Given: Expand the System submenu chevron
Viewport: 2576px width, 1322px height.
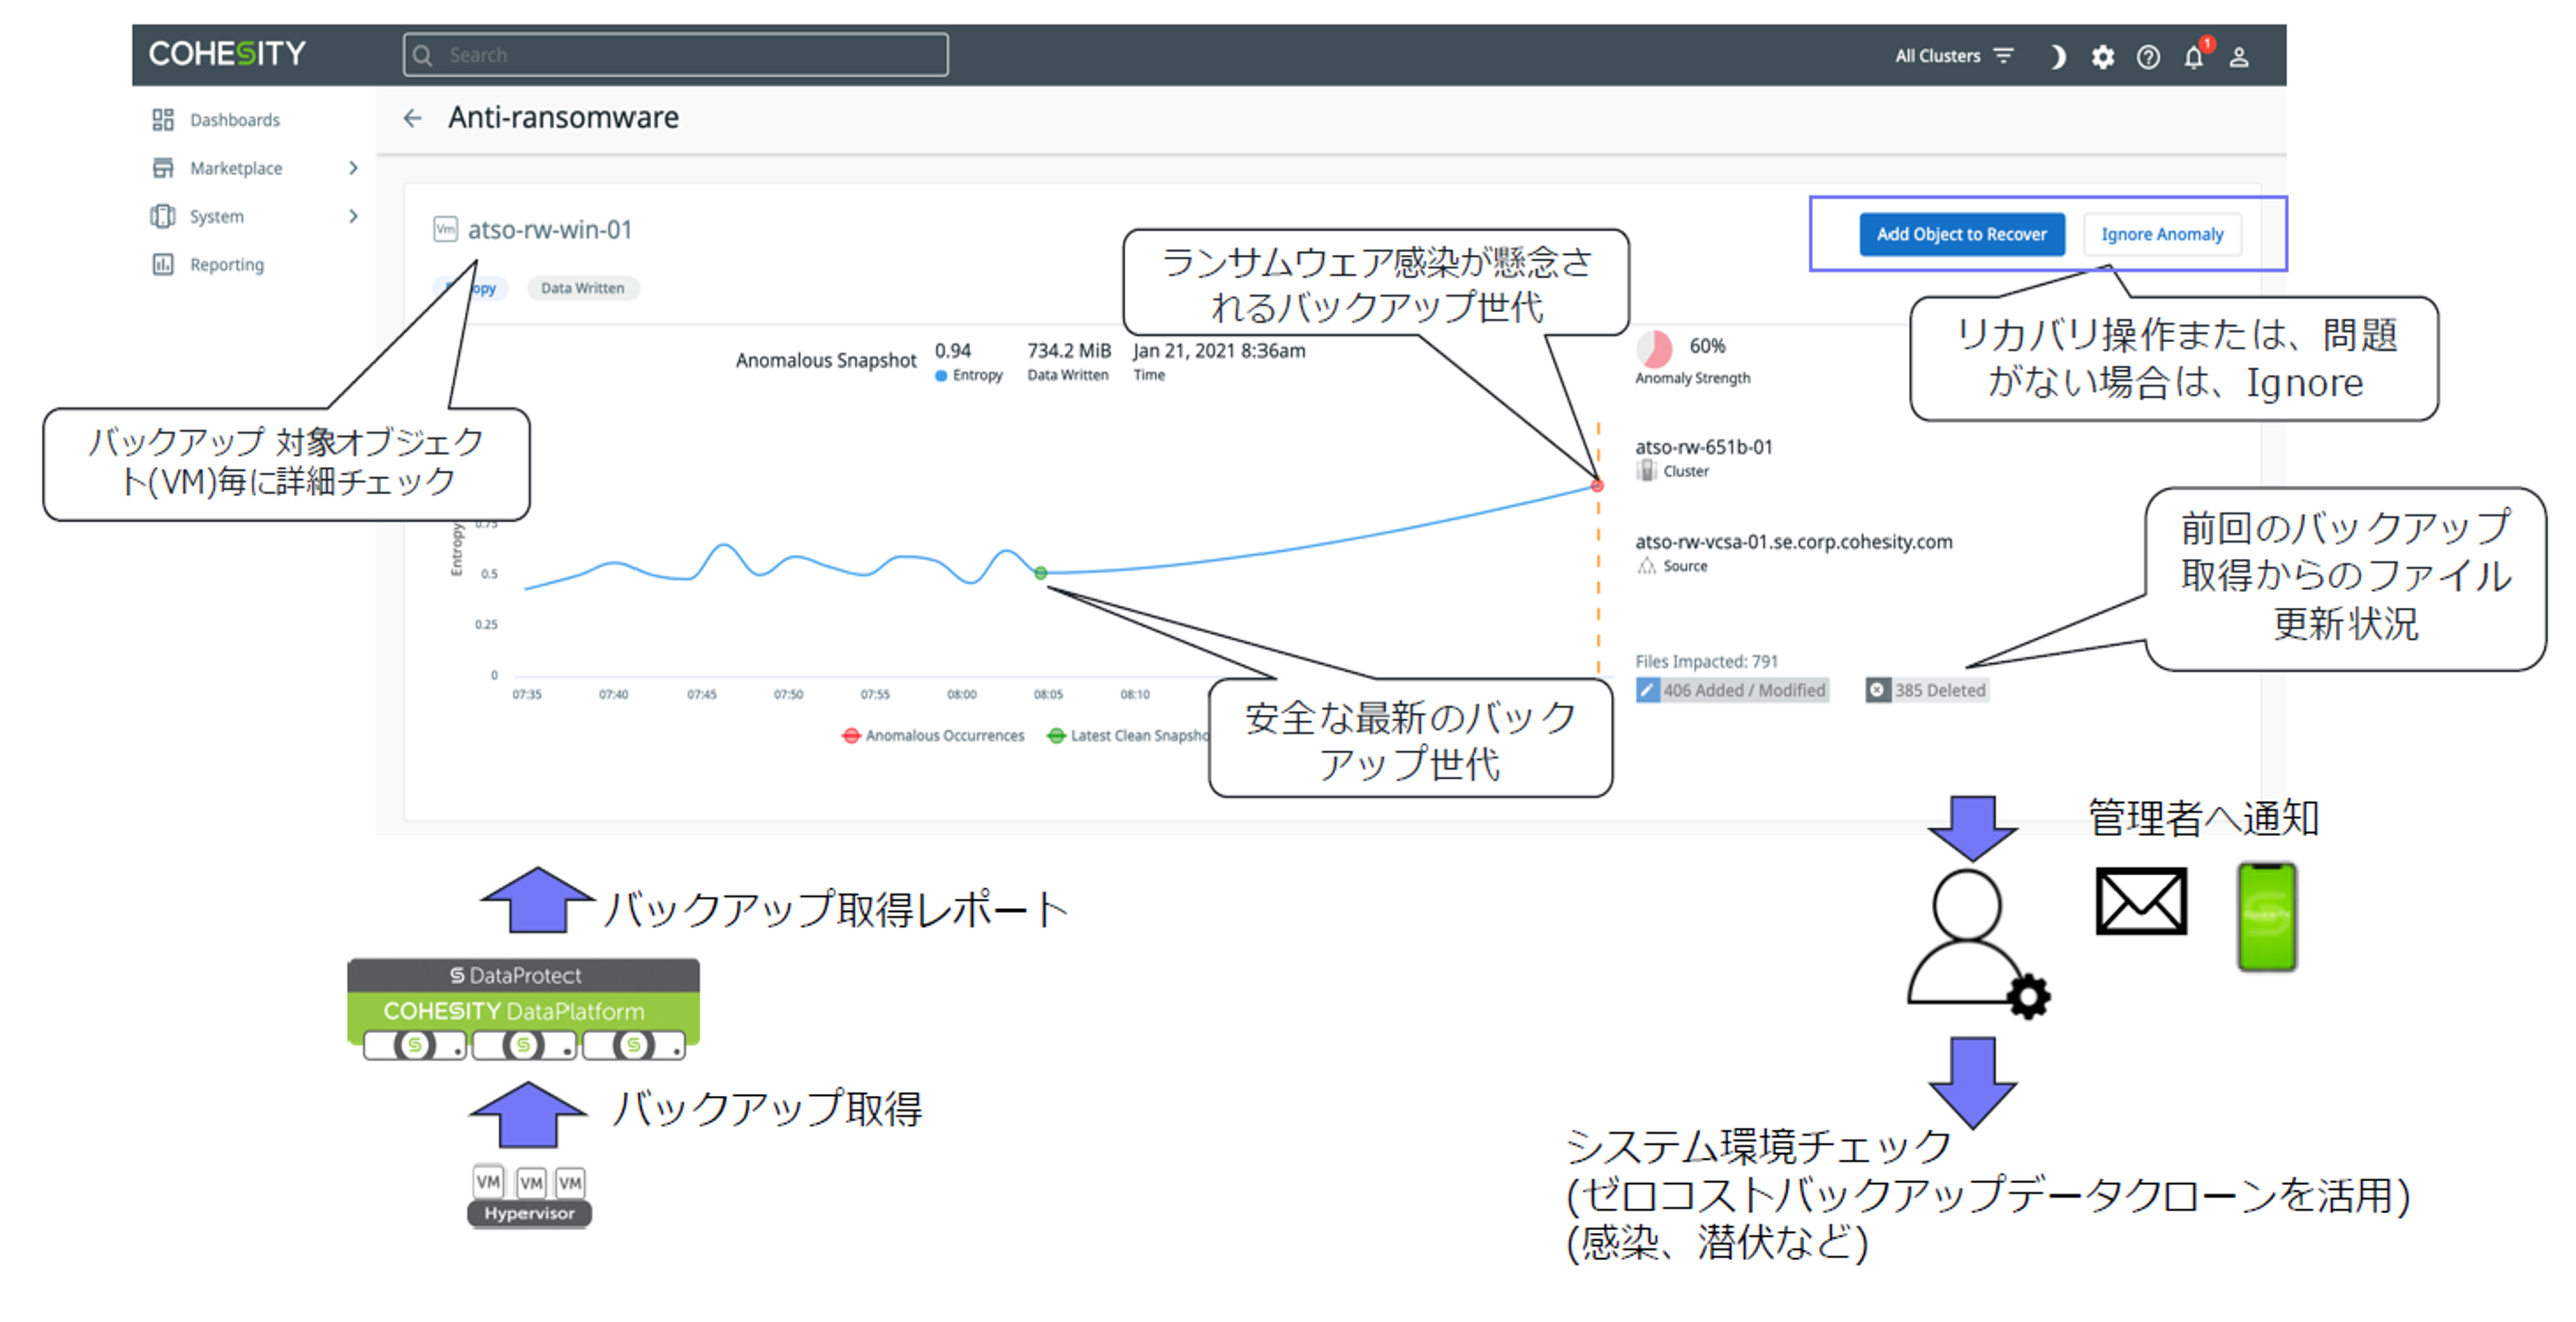Looking at the screenshot, I should (353, 216).
